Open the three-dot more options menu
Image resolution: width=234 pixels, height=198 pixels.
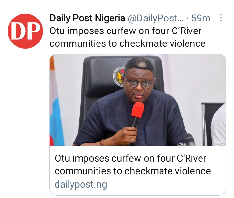[221, 18]
